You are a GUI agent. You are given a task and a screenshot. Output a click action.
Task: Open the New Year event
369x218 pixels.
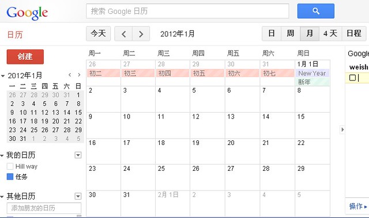click(x=312, y=73)
